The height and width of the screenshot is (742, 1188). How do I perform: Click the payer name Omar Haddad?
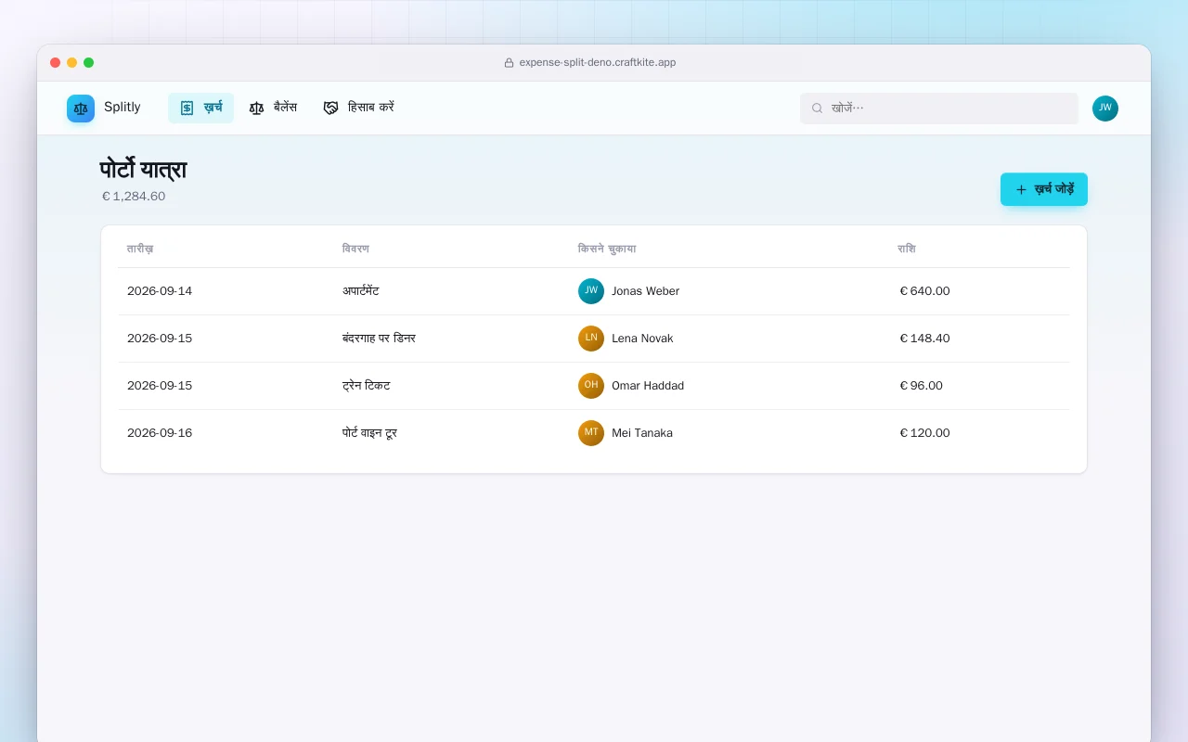click(x=648, y=386)
